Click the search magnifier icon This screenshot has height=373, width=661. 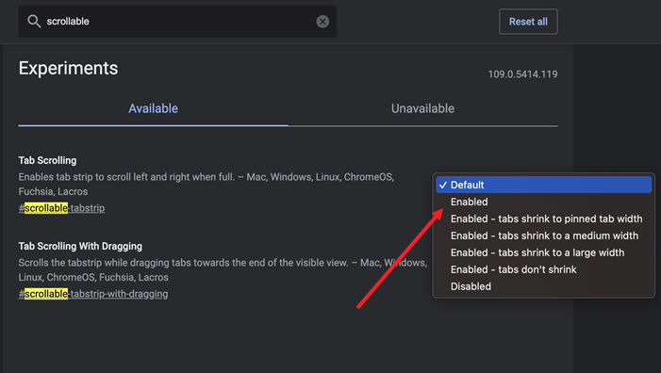pos(34,21)
